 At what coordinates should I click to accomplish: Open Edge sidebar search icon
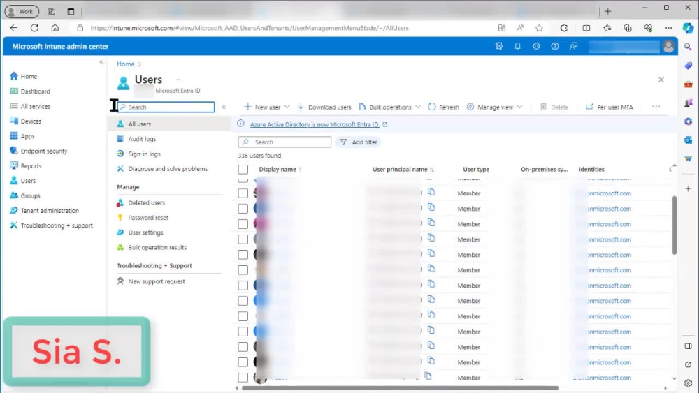tap(688, 46)
